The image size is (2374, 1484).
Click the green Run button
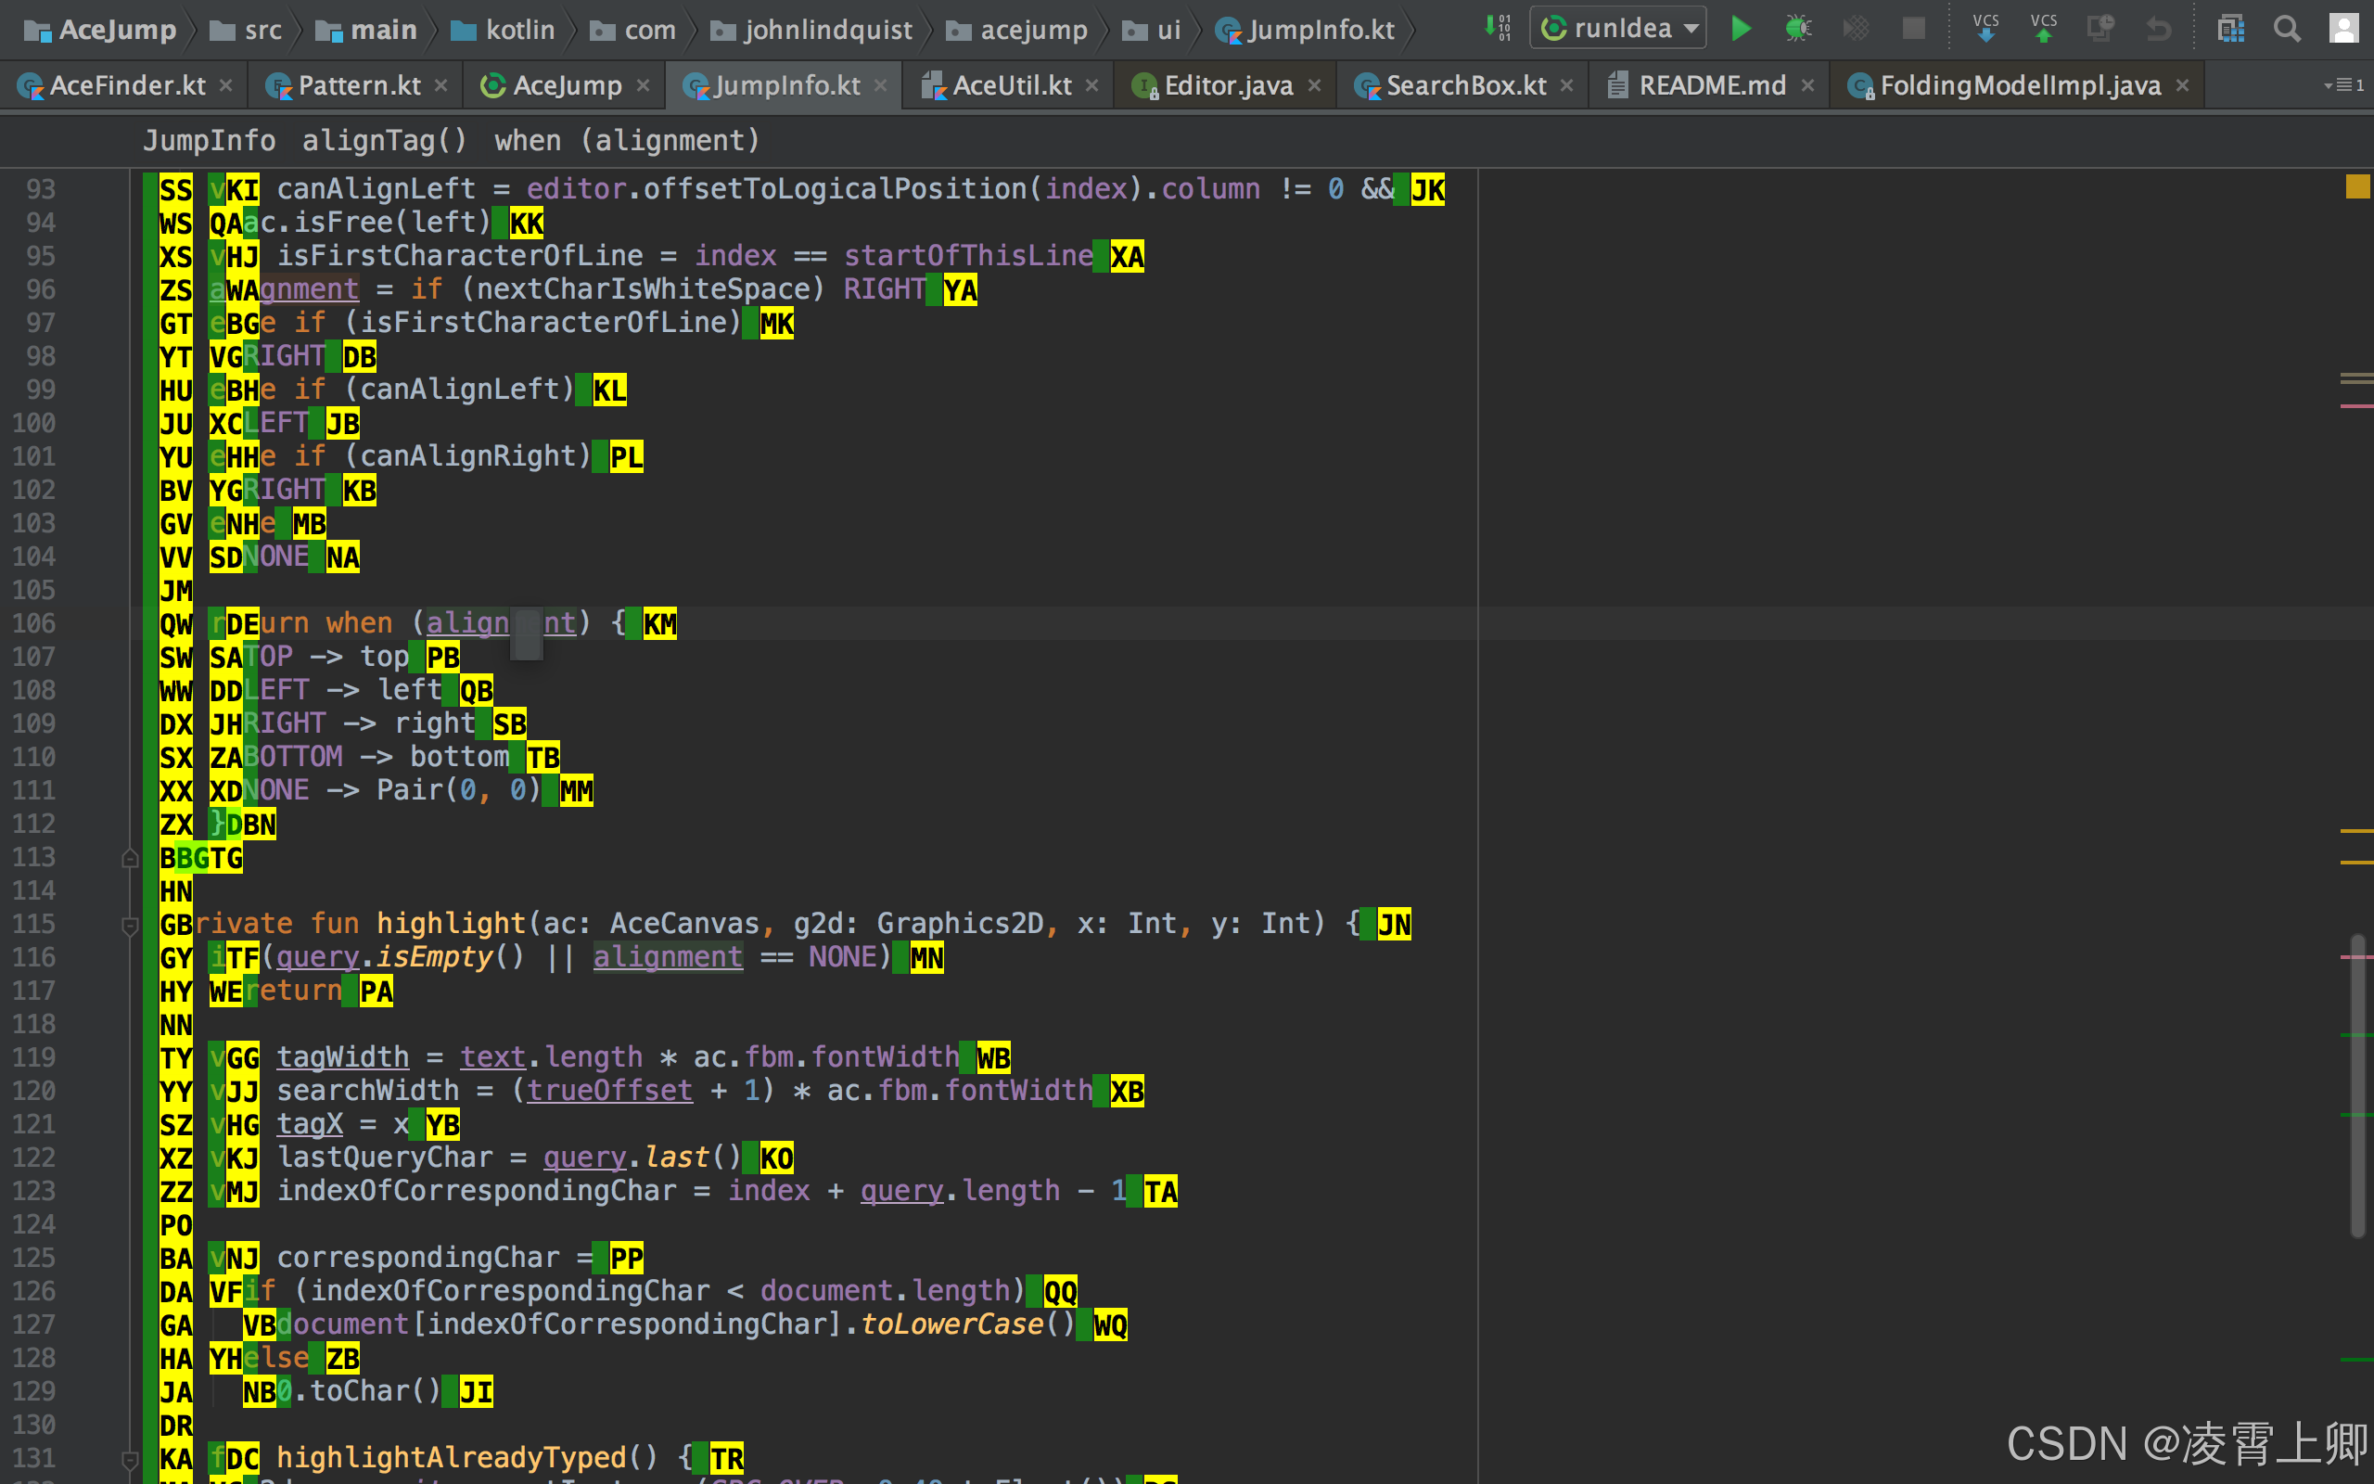(1742, 29)
